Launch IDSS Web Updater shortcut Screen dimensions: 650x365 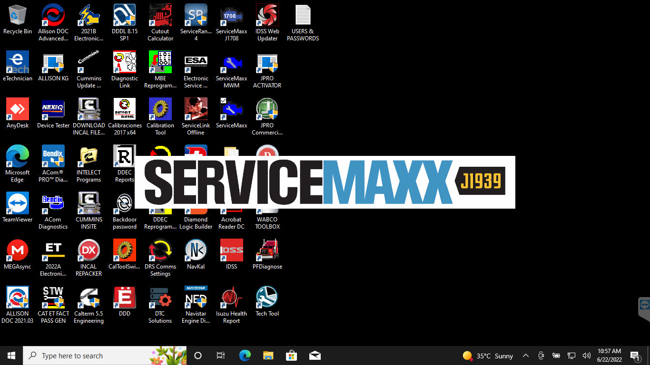tap(267, 22)
